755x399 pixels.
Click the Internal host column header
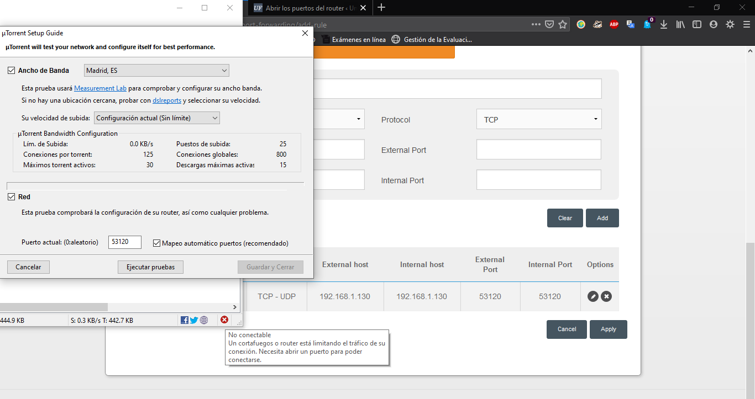pos(422,264)
